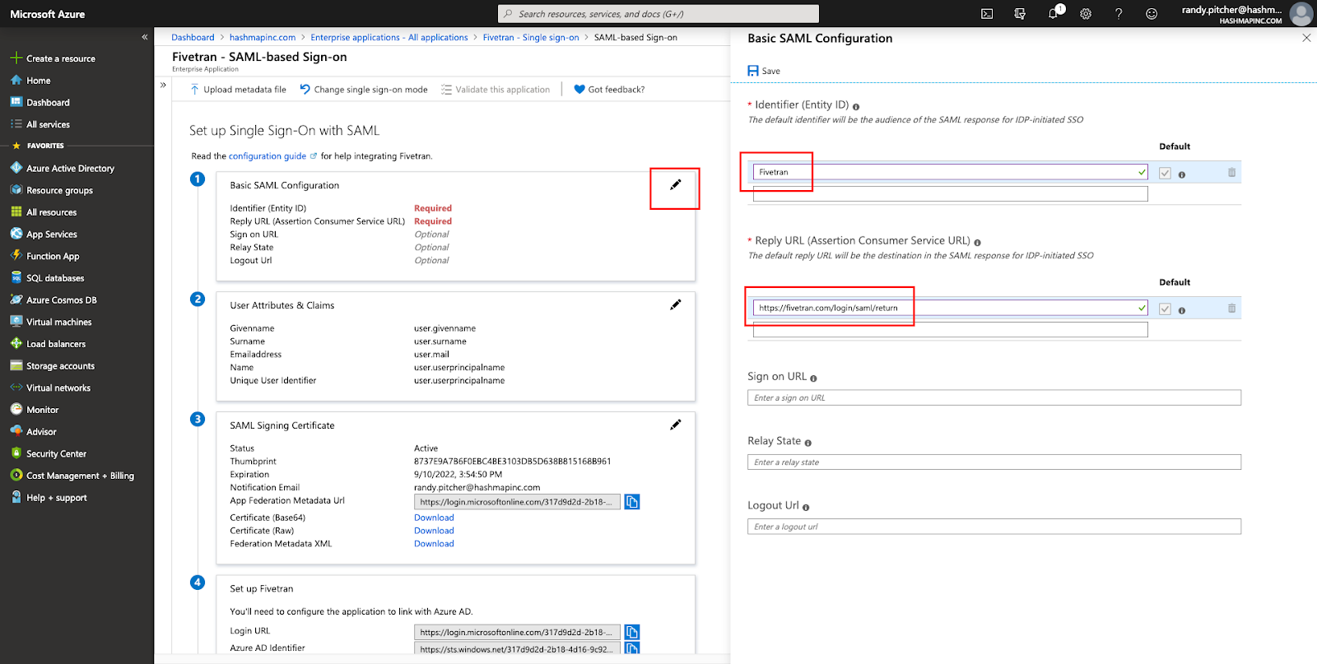Toggle default checkbox for the Reply URL
The height and width of the screenshot is (664, 1317).
click(1165, 309)
